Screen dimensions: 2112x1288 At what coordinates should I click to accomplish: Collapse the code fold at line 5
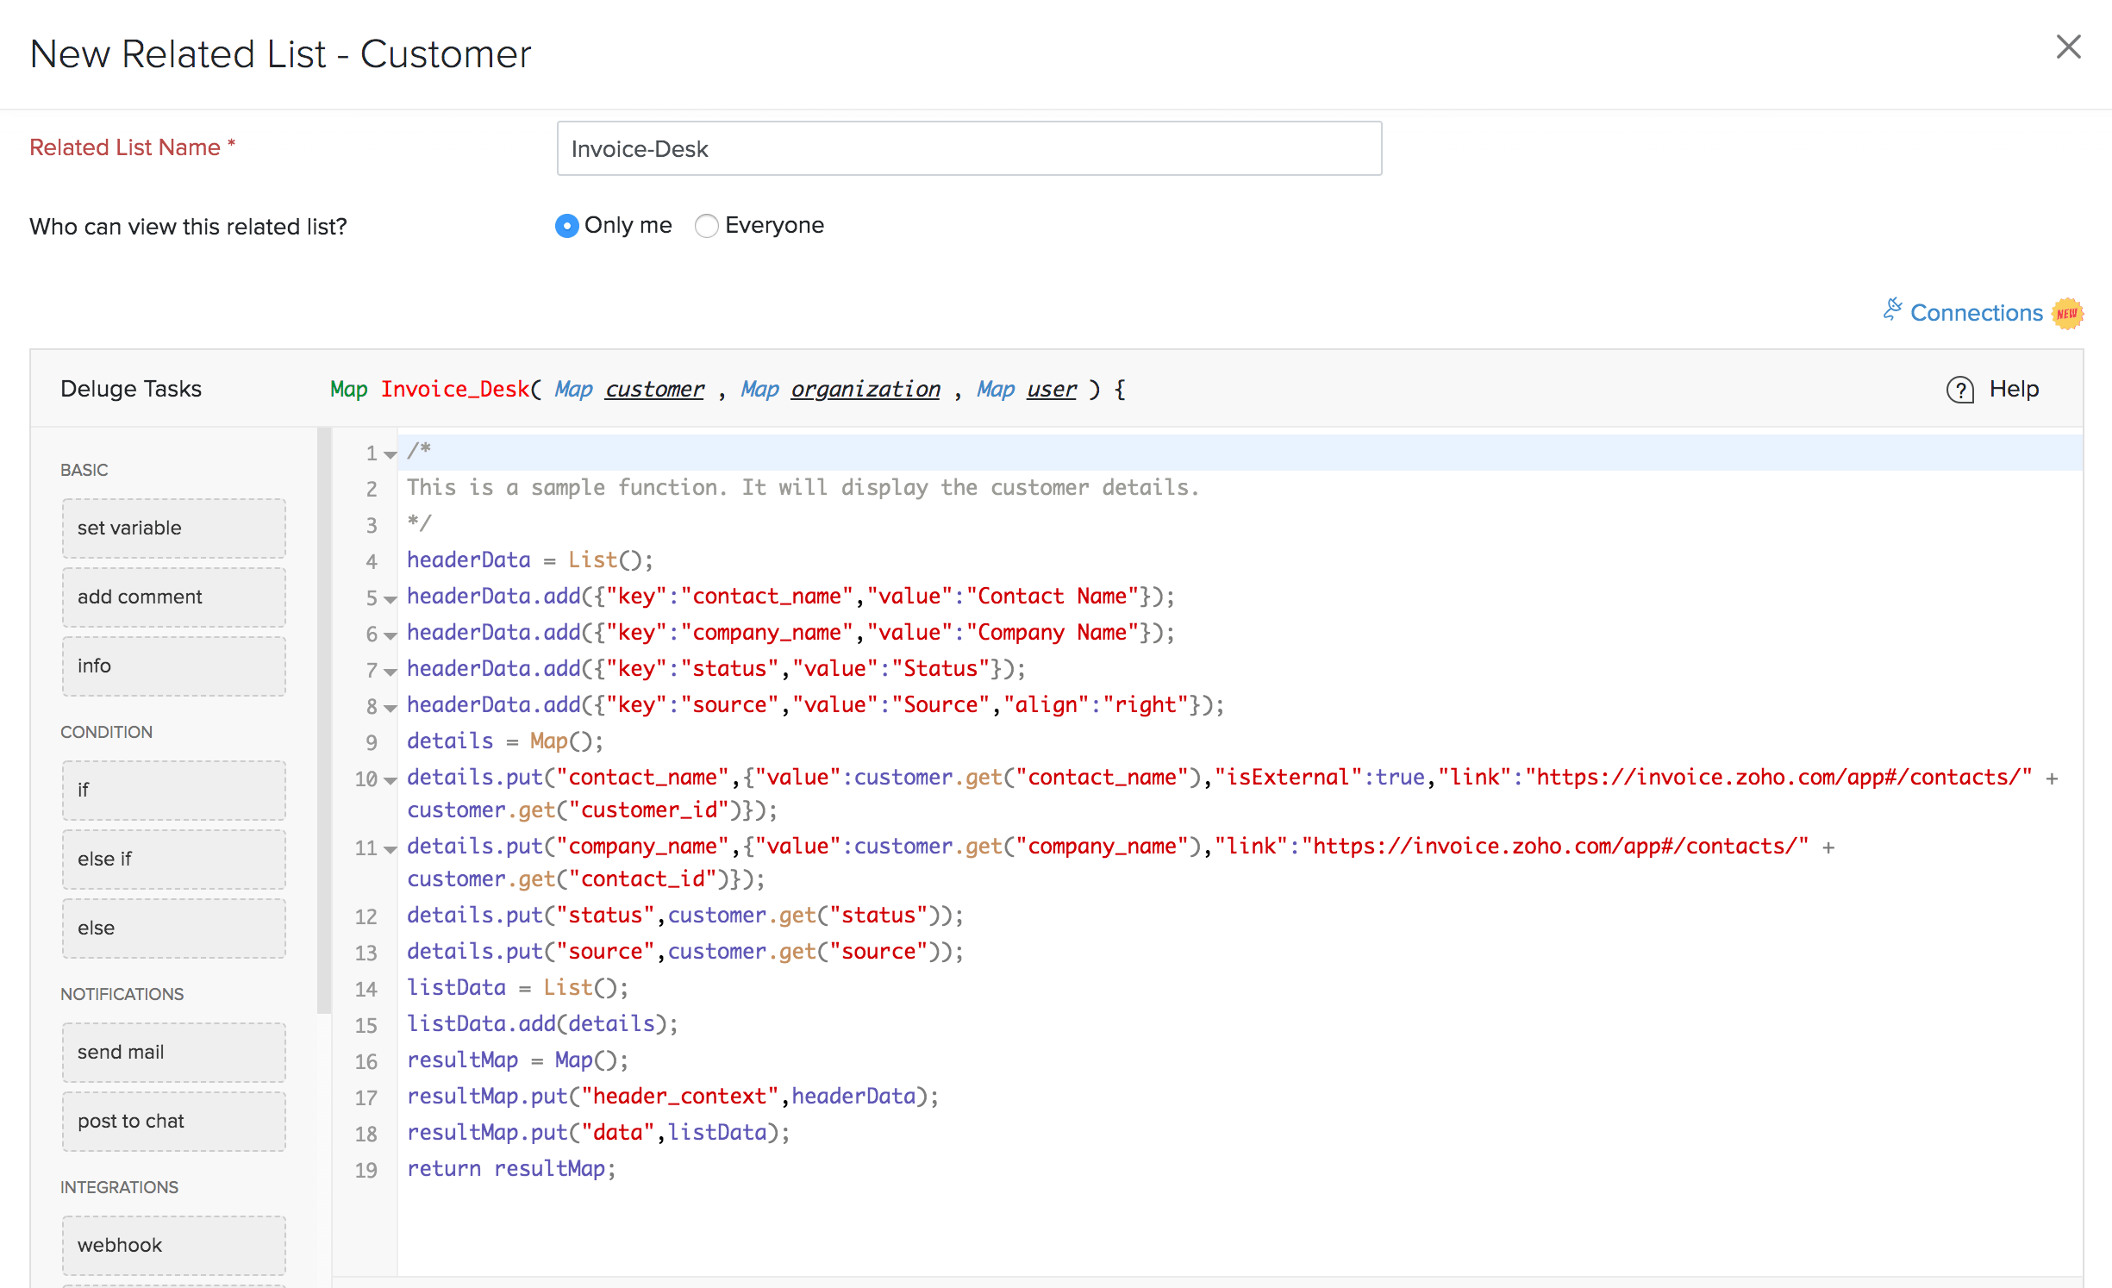(x=391, y=599)
